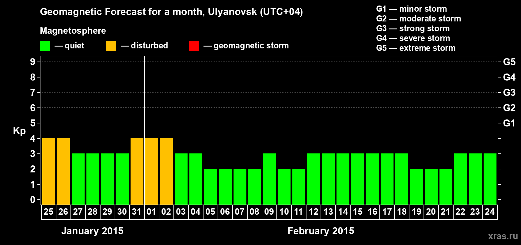Click the February 05 green bar
Image resolution: width=521 pixels, height=245 pixels.
[x=211, y=187]
